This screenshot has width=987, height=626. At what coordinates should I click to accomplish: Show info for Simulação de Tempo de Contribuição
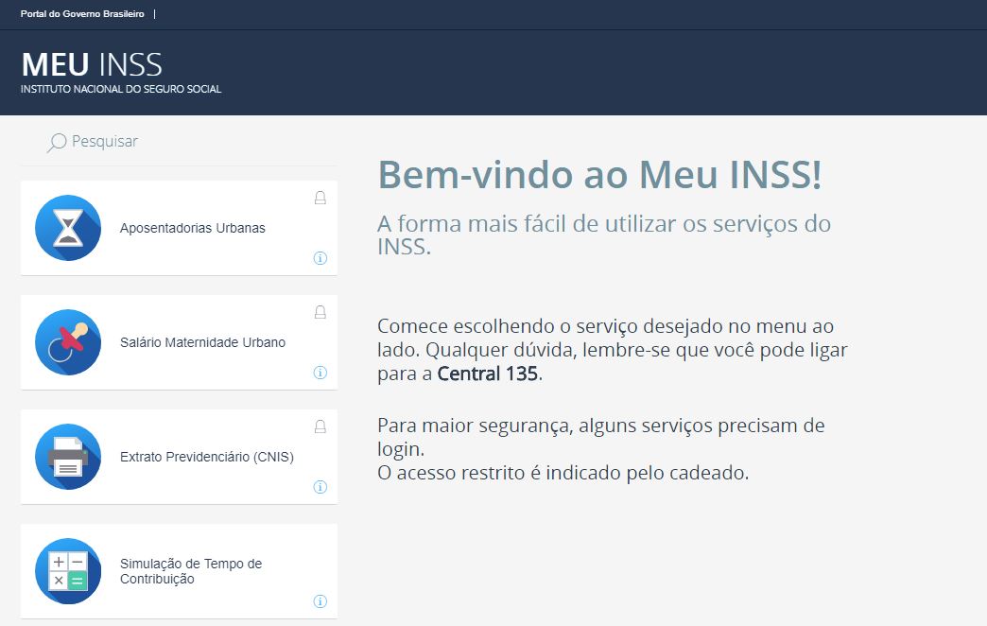point(320,601)
